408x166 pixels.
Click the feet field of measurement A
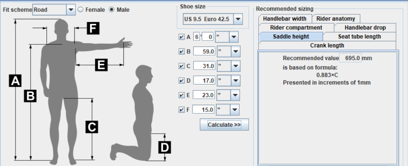(197, 37)
